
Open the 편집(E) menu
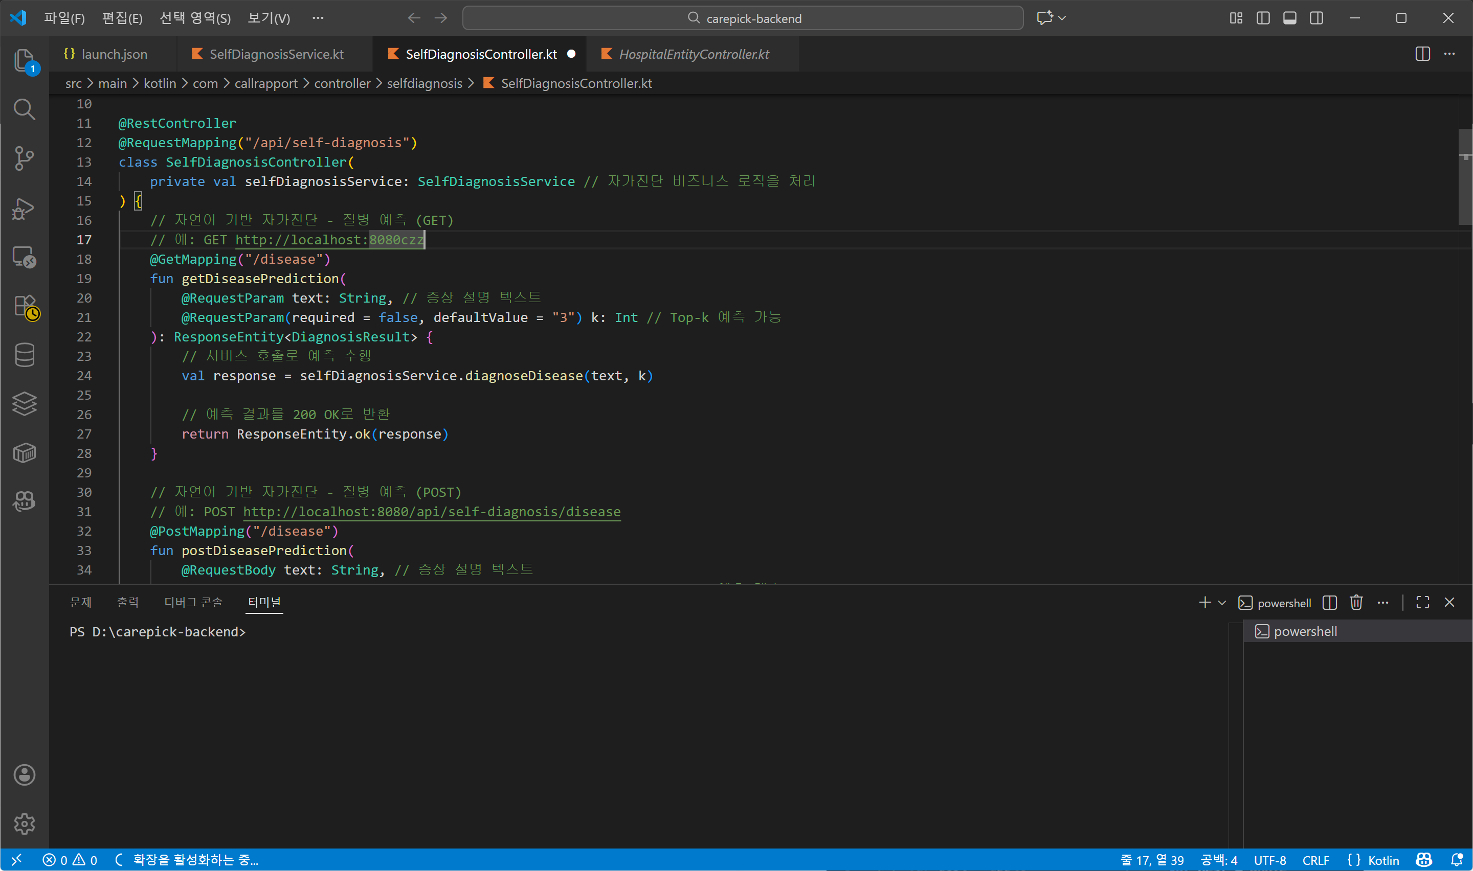point(122,17)
